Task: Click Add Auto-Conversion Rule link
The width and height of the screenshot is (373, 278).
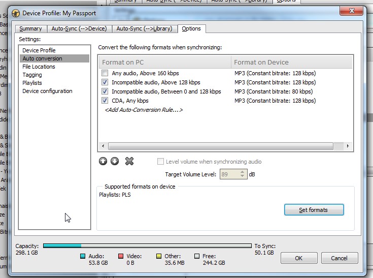Action: point(143,110)
